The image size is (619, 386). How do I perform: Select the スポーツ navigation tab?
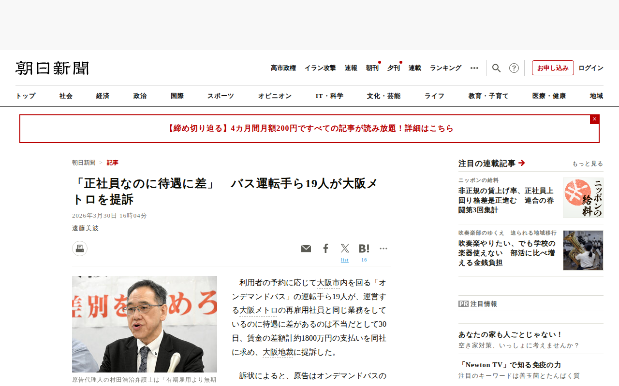[221, 96]
